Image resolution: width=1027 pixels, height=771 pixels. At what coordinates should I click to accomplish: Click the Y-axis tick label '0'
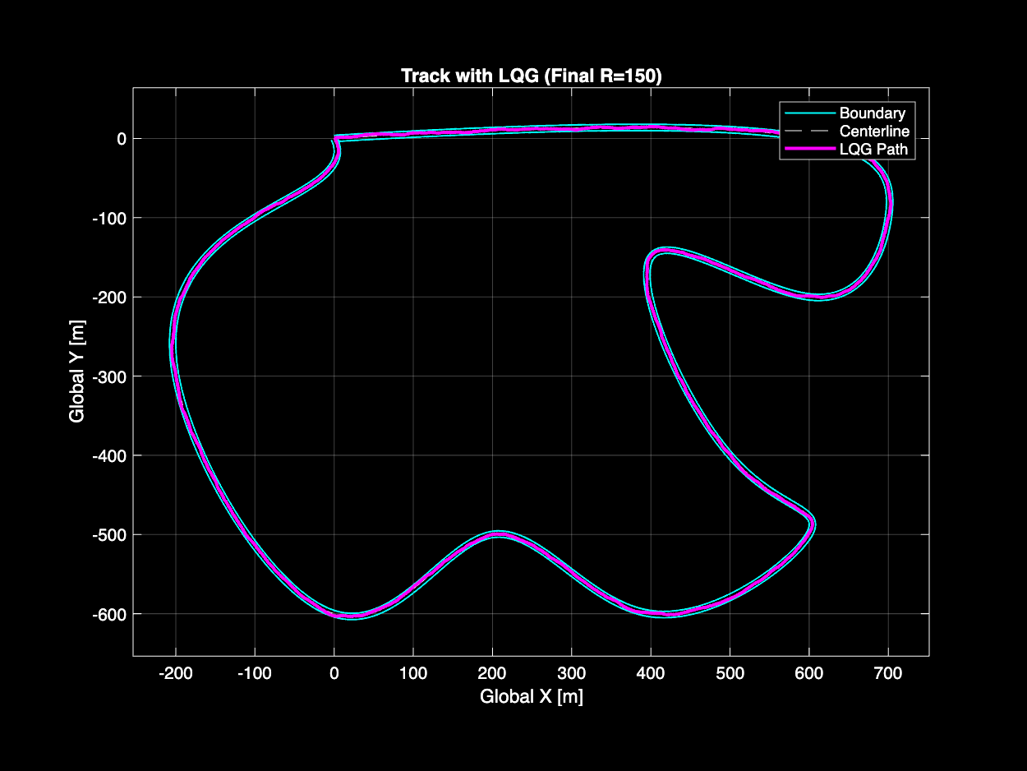pyautogui.click(x=121, y=139)
